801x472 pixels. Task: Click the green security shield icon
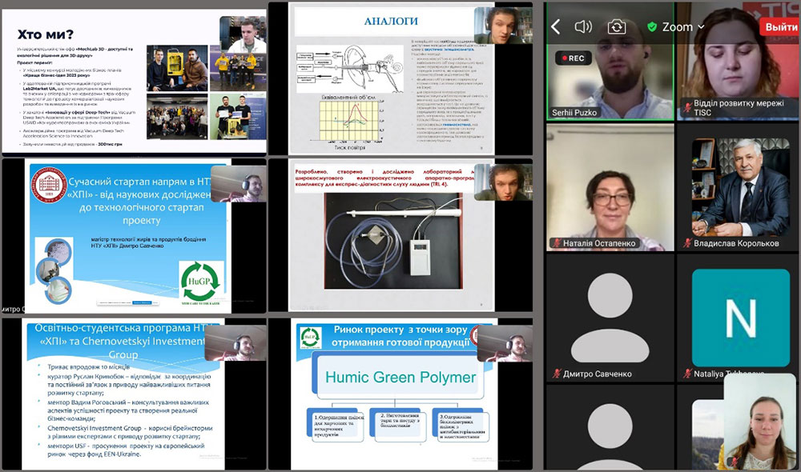pos(651,26)
